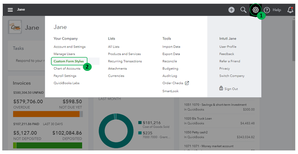This screenshot has height=154, width=298.
Task: View the Audit Log
Action: click(x=170, y=76)
